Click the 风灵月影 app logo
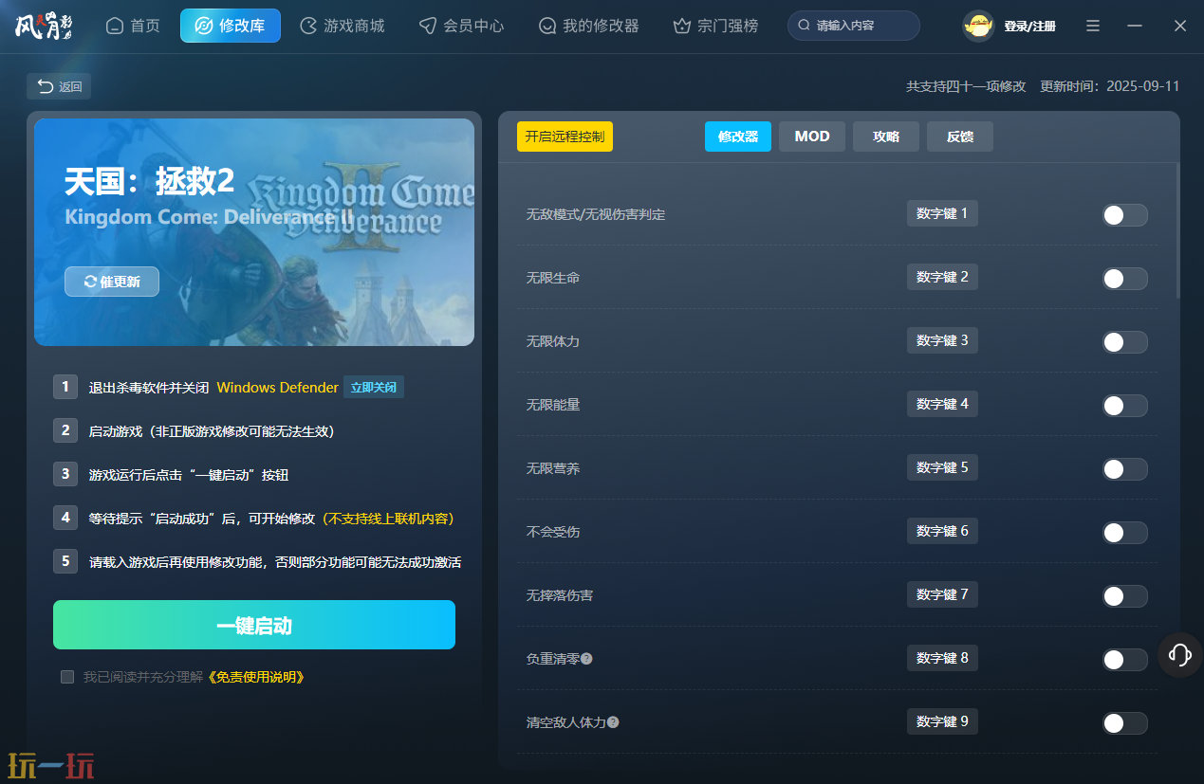 (44, 26)
